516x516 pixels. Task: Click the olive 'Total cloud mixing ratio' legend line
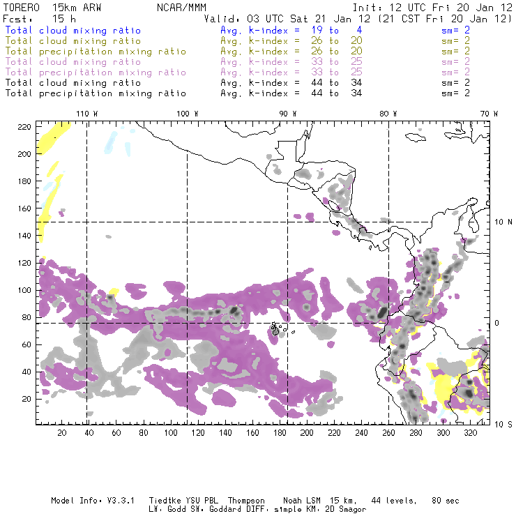(73, 41)
